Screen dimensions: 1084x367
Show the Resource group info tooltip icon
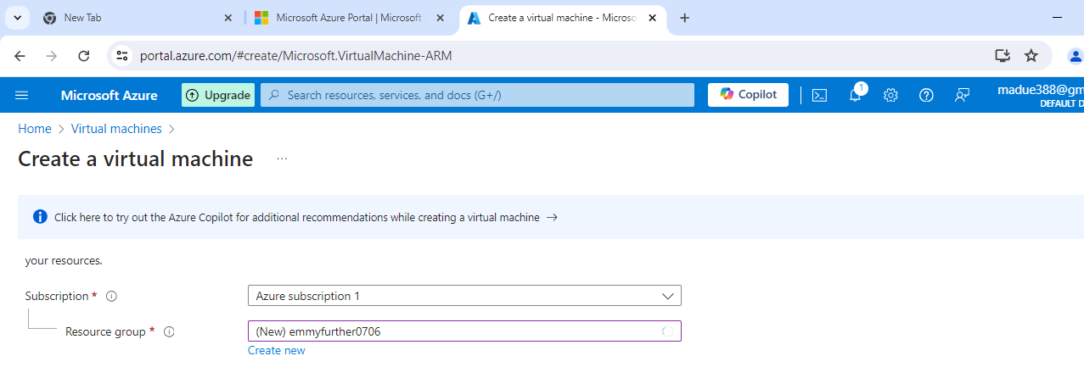point(169,332)
